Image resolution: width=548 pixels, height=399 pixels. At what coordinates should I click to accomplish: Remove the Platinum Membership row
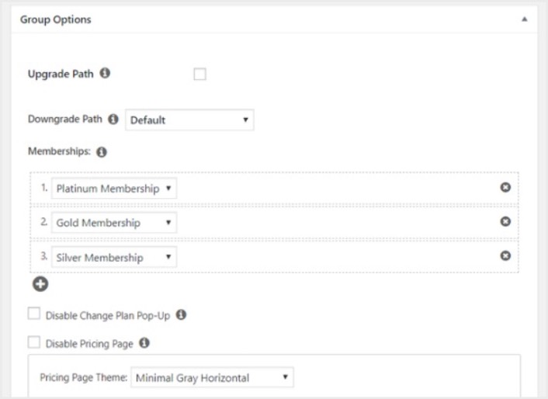(505, 188)
